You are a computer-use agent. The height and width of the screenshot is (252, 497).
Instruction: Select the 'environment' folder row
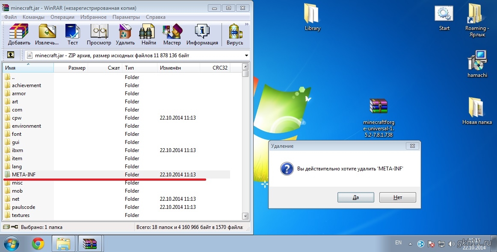117,126
